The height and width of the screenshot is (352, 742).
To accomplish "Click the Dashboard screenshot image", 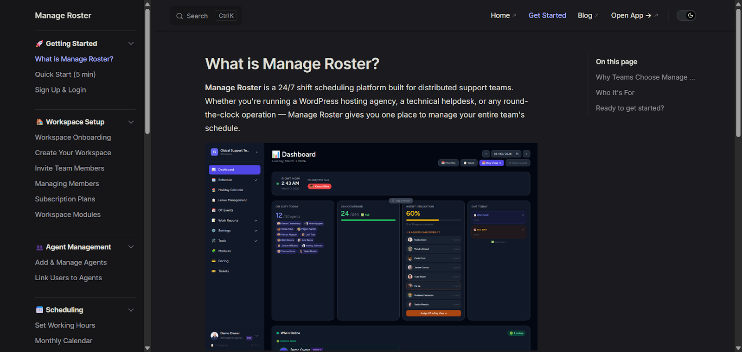I will (371, 246).
